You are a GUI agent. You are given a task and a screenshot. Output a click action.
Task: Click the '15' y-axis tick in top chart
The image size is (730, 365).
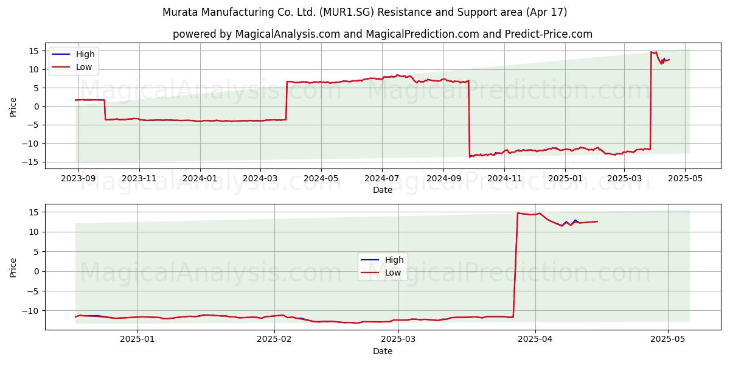click(34, 51)
